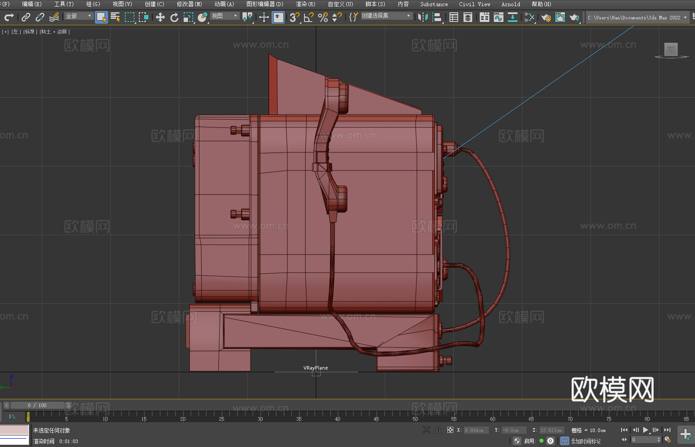Toggle the selection lock padlock icon
The image size is (695, 447).
438,430
